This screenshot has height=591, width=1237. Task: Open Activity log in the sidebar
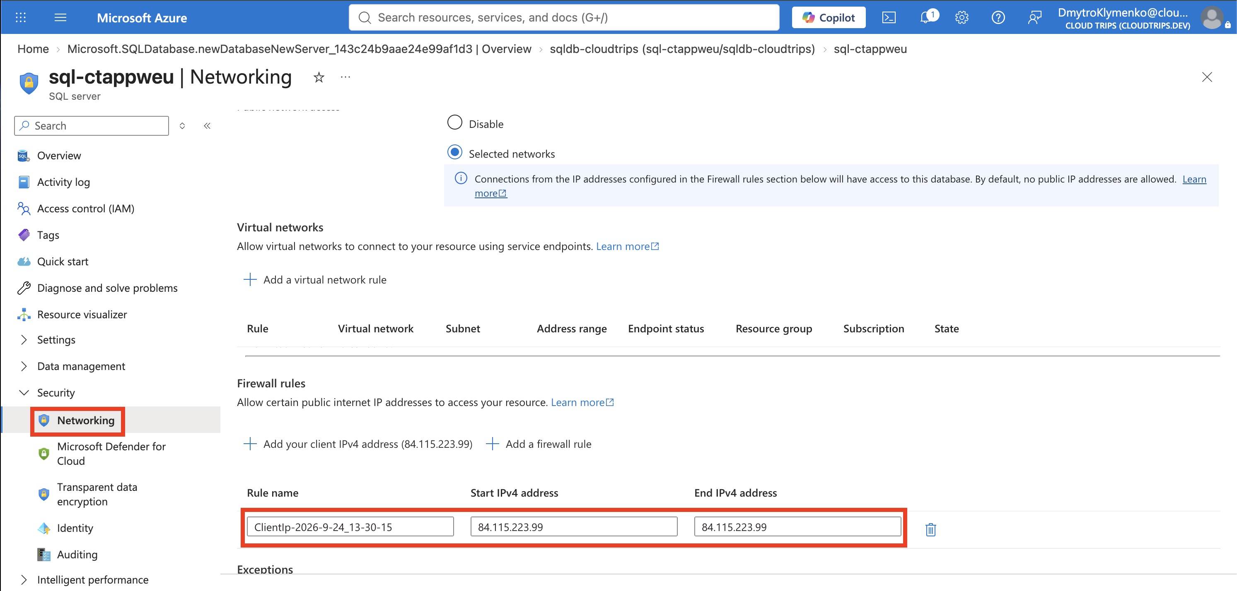pos(63,182)
